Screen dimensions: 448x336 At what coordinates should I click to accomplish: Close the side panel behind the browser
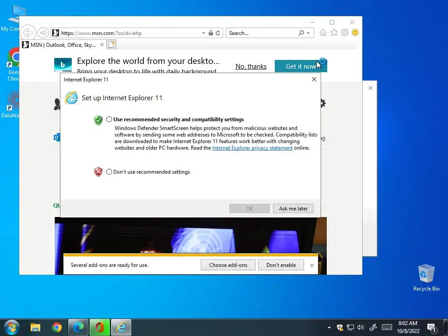point(370,88)
